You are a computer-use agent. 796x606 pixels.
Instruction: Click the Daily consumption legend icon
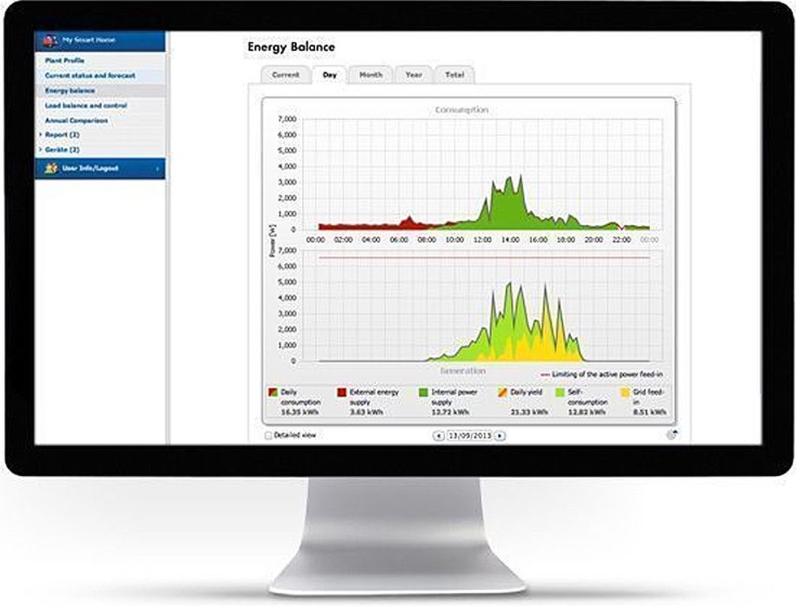click(x=271, y=393)
